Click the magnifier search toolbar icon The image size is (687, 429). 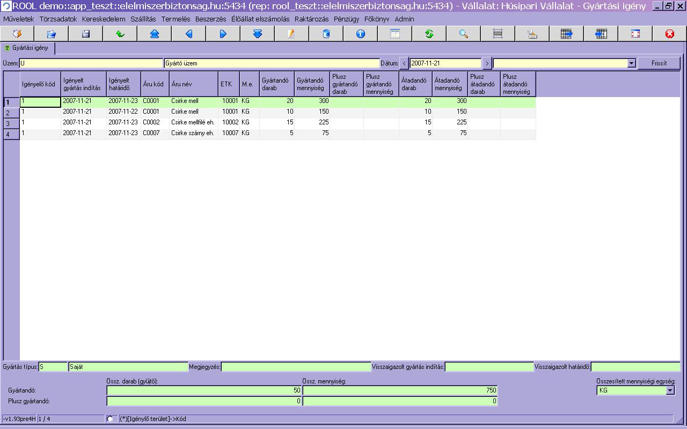[463, 34]
